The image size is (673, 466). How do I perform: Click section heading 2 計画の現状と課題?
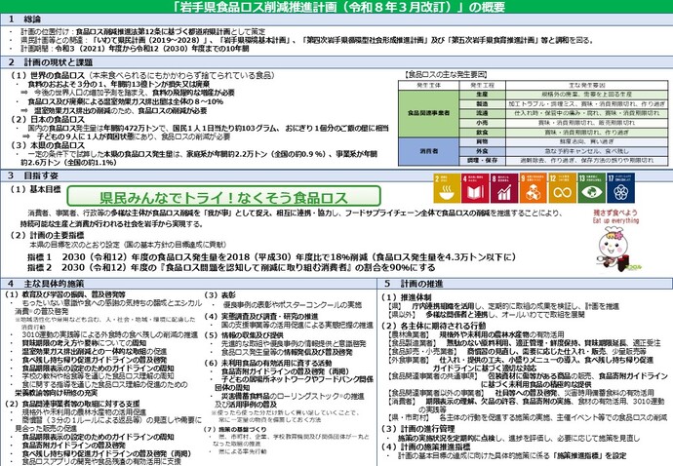[50, 62]
